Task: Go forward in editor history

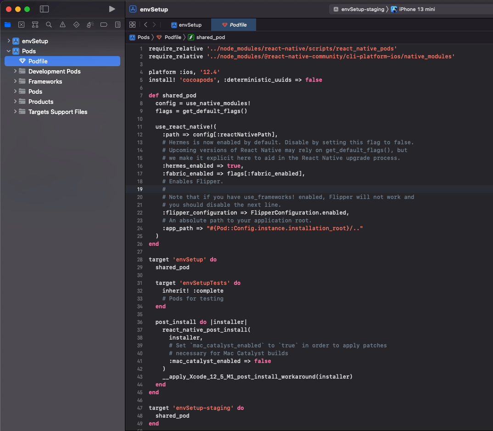Action: tap(154, 24)
